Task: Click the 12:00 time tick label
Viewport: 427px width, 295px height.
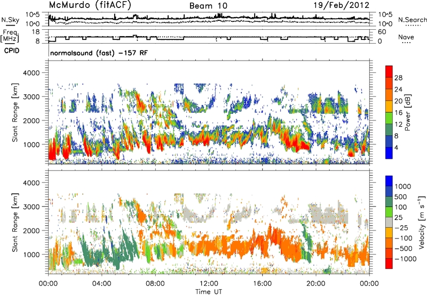Action: 209,284
